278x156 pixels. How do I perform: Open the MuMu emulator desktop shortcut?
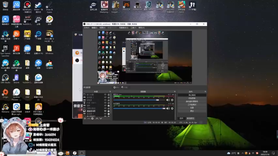click(x=5, y=65)
